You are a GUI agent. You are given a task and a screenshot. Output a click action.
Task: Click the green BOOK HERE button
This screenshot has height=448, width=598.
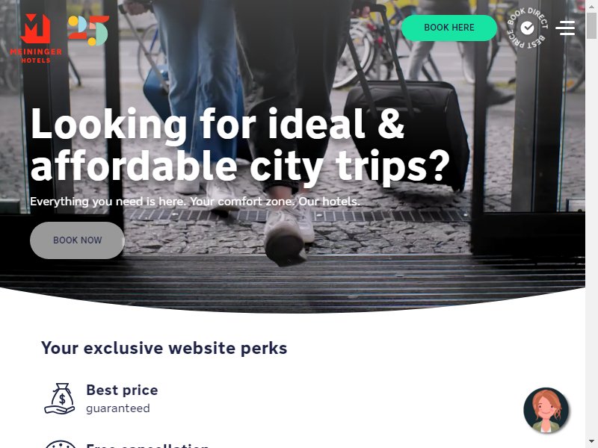coord(449,28)
